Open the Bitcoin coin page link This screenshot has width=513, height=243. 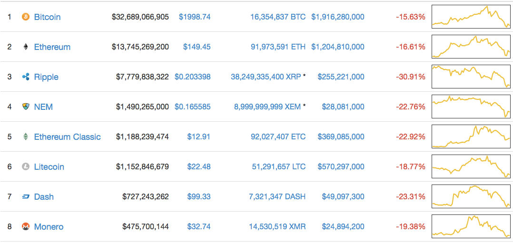click(x=48, y=17)
